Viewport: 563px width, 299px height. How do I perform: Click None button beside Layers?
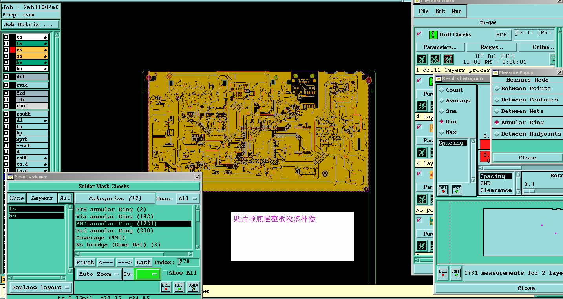[16, 198]
